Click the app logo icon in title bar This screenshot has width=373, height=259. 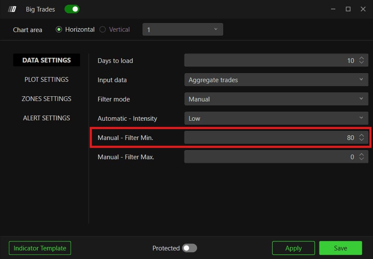point(12,9)
